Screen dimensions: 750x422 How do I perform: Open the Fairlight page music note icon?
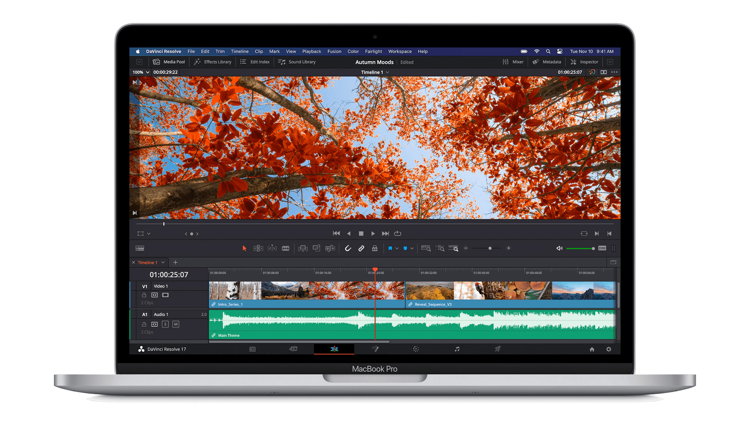(457, 349)
